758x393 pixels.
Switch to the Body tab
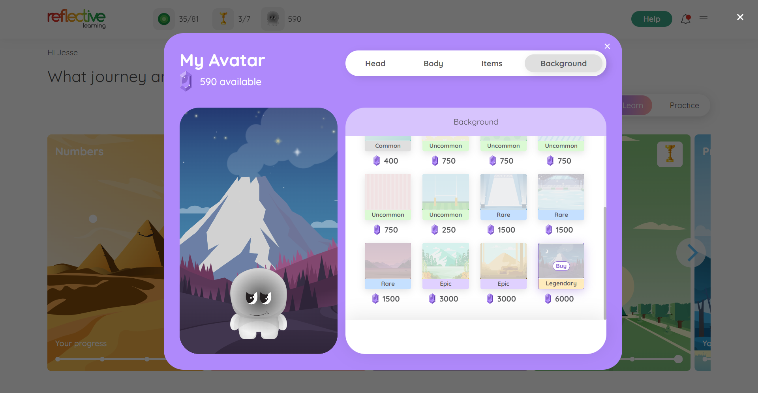pyautogui.click(x=433, y=63)
